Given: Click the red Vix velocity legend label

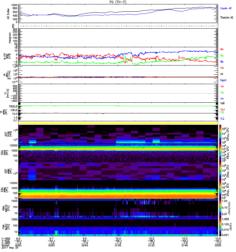Looking at the screenshot, I should click(222, 86).
